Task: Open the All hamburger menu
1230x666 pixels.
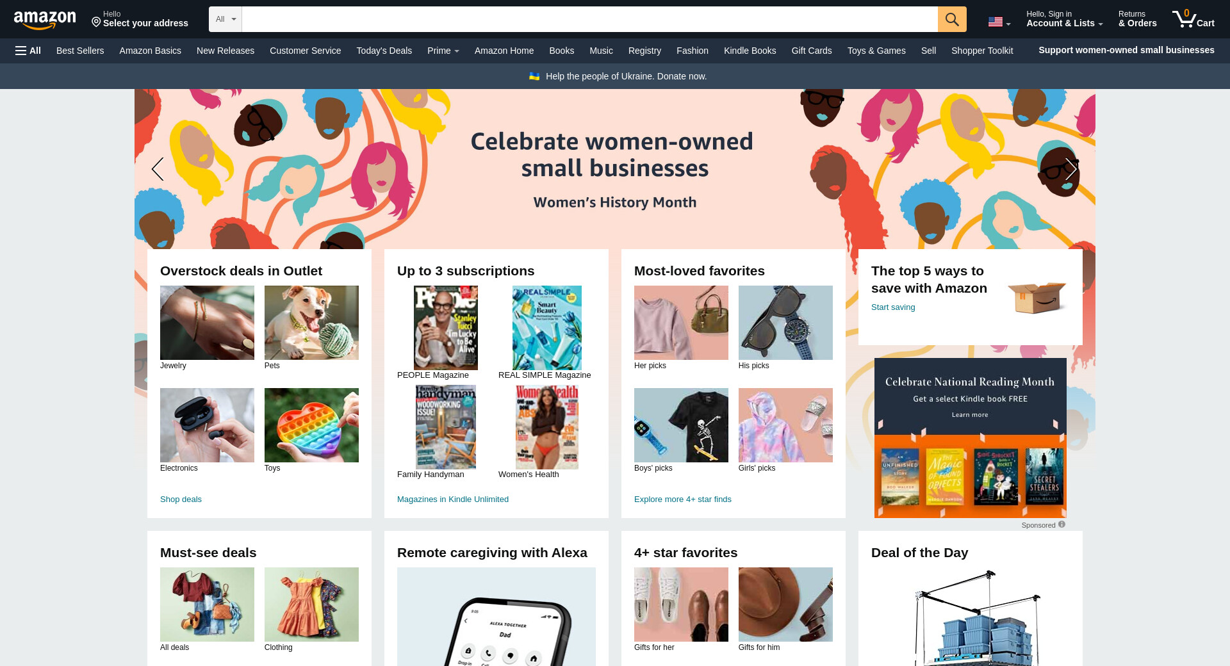Action: pos(28,51)
